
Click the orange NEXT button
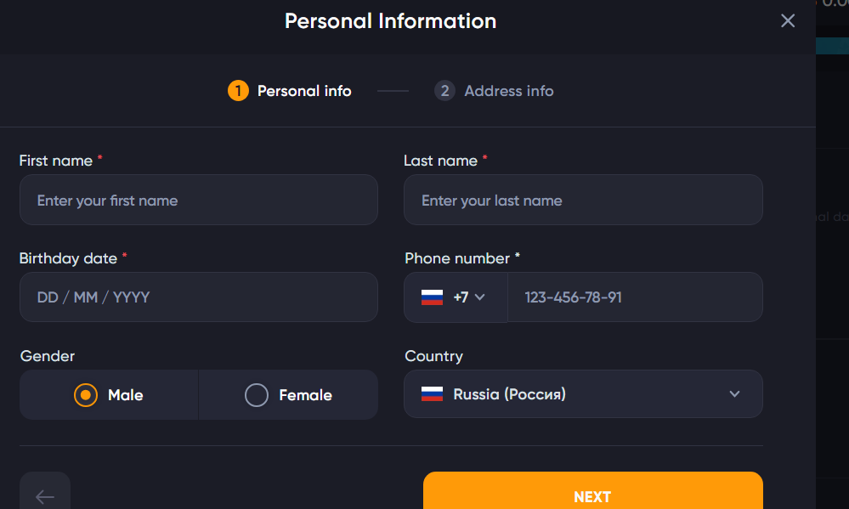[593, 492]
